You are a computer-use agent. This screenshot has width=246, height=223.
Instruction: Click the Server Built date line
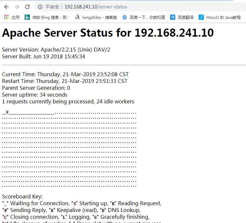click(x=43, y=56)
